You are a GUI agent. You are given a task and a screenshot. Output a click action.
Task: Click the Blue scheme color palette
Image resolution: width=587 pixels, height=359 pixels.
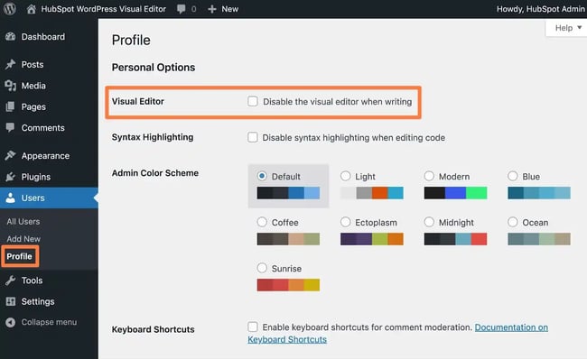[x=539, y=193]
